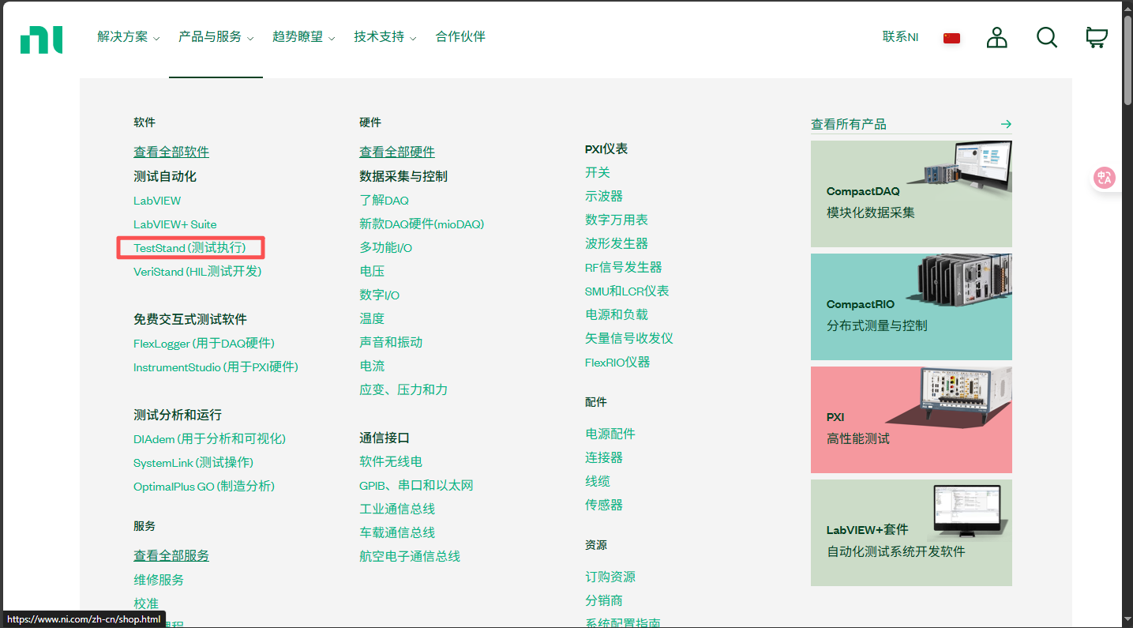
Task: Open the 开关 PXI link
Action: 598,172
